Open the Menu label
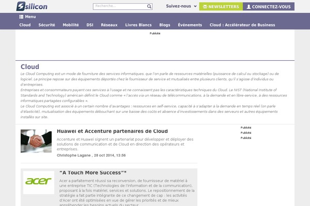The image size is (310, 206). pyautogui.click(x=30, y=17)
